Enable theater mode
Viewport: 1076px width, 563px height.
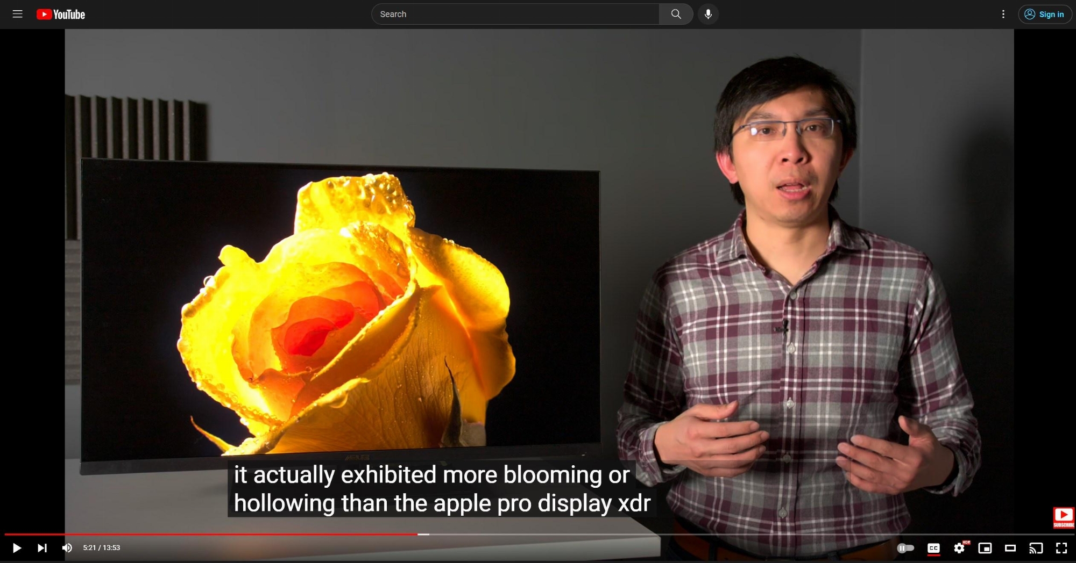(x=1010, y=548)
